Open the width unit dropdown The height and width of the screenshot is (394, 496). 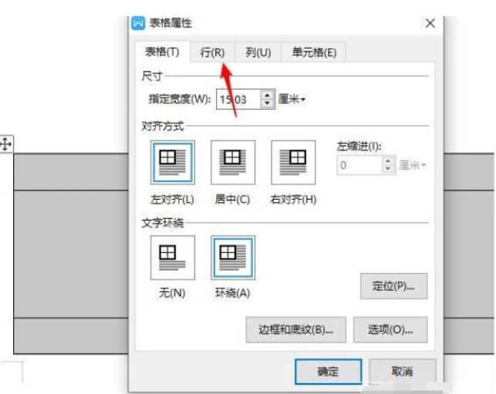[x=292, y=99]
